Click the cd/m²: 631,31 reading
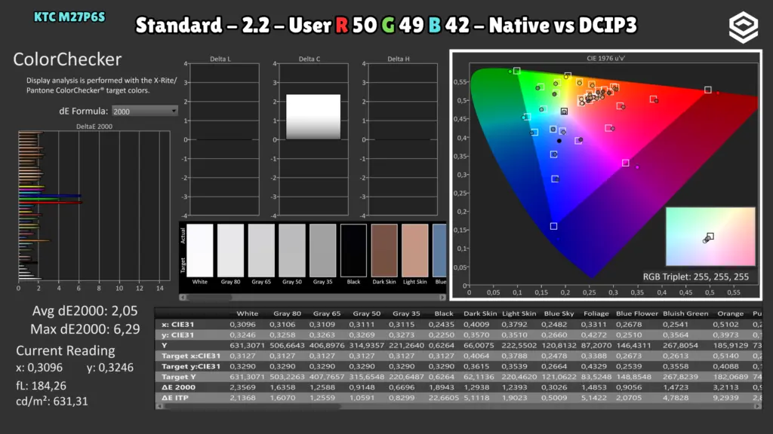This screenshot has height=434, width=773. click(x=52, y=402)
